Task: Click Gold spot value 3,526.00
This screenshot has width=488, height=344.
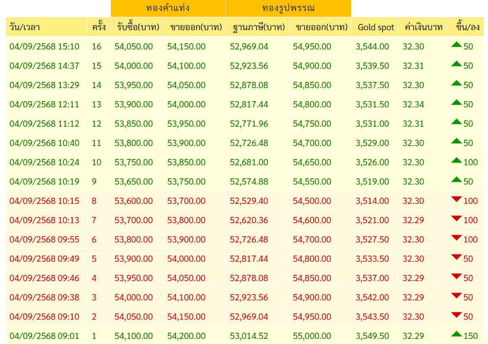Action: pos(372,162)
